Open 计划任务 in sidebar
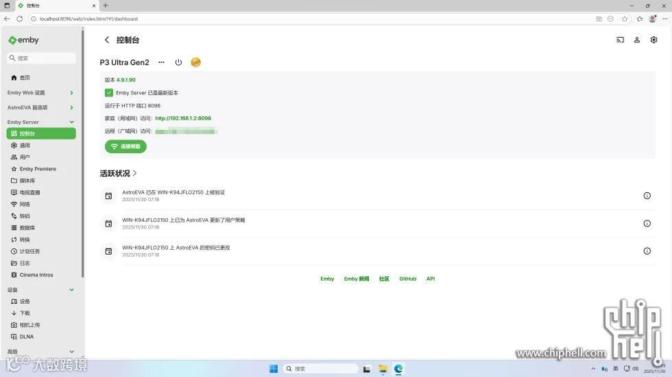Viewport: 672px width, 377px height. pyautogui.click(x=41, y=251)
